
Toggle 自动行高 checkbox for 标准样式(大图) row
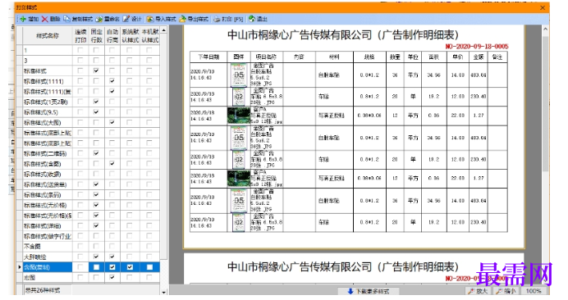point(112,122)
